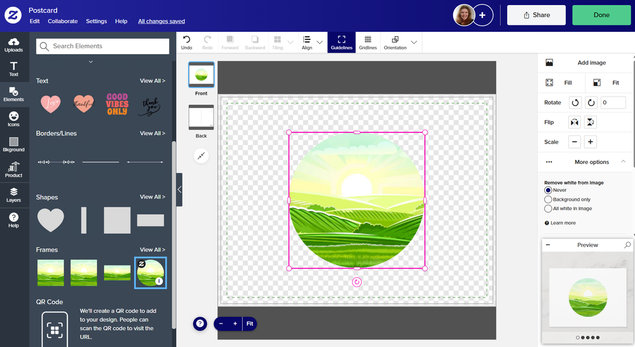635x347 pixels.
Task: Open the Collaborate menu
Action: [x=62, y=21]
